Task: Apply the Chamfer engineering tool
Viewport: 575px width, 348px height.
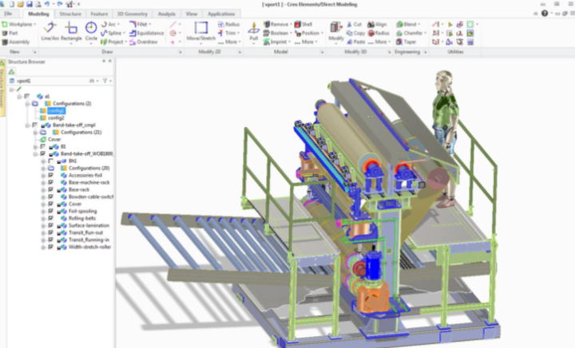Action: coord(408,34)
